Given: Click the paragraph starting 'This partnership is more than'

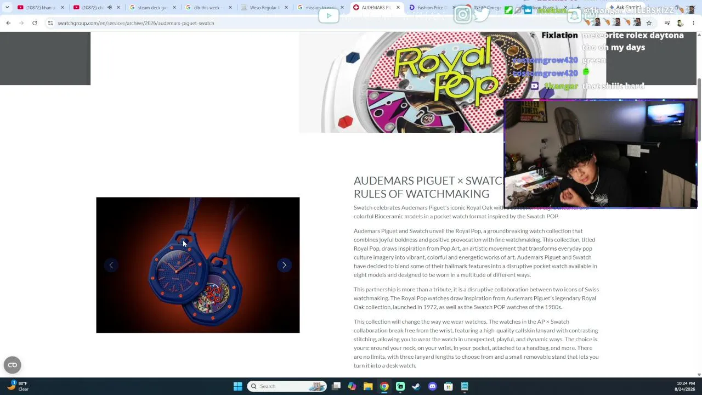Looking at the screenshot, I should (477, 298).
